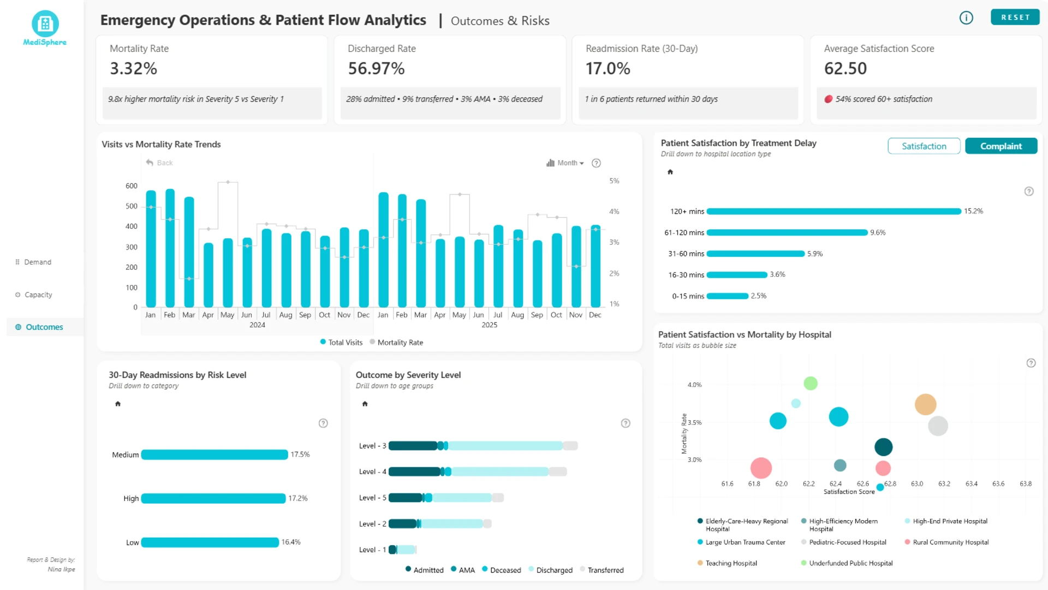Toggle Transferred legend item

(x=602, y=570)
